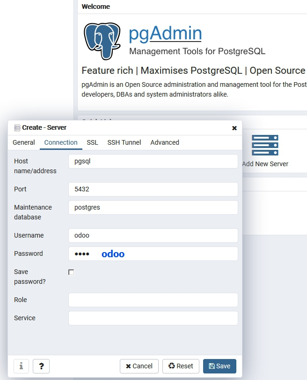Click the 'Management Tools for PostgreSQL' text
The width and height of the screenshot is (307, 380).
coord(197,51)
